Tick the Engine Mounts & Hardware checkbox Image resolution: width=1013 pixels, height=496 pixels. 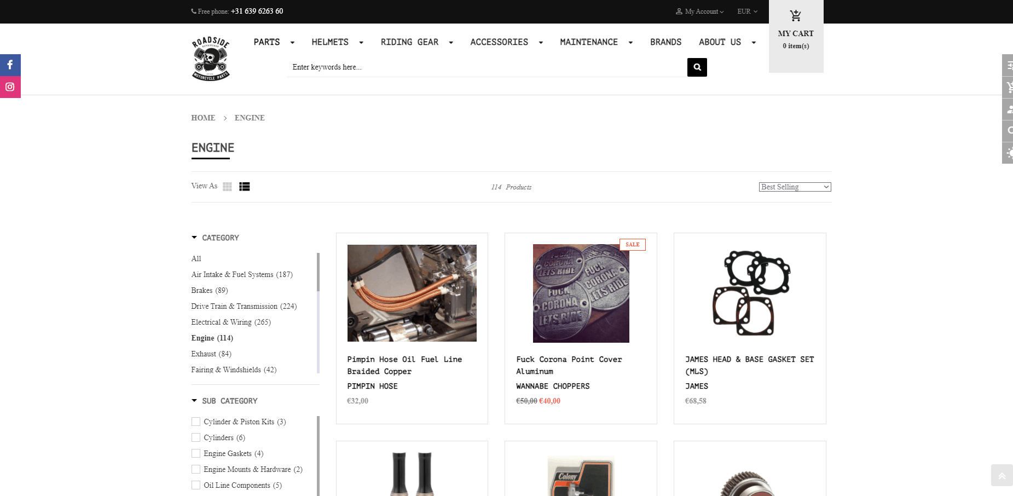[196, 469]
